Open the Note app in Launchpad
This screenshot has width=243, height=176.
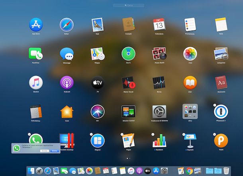[x=221, y=24]
